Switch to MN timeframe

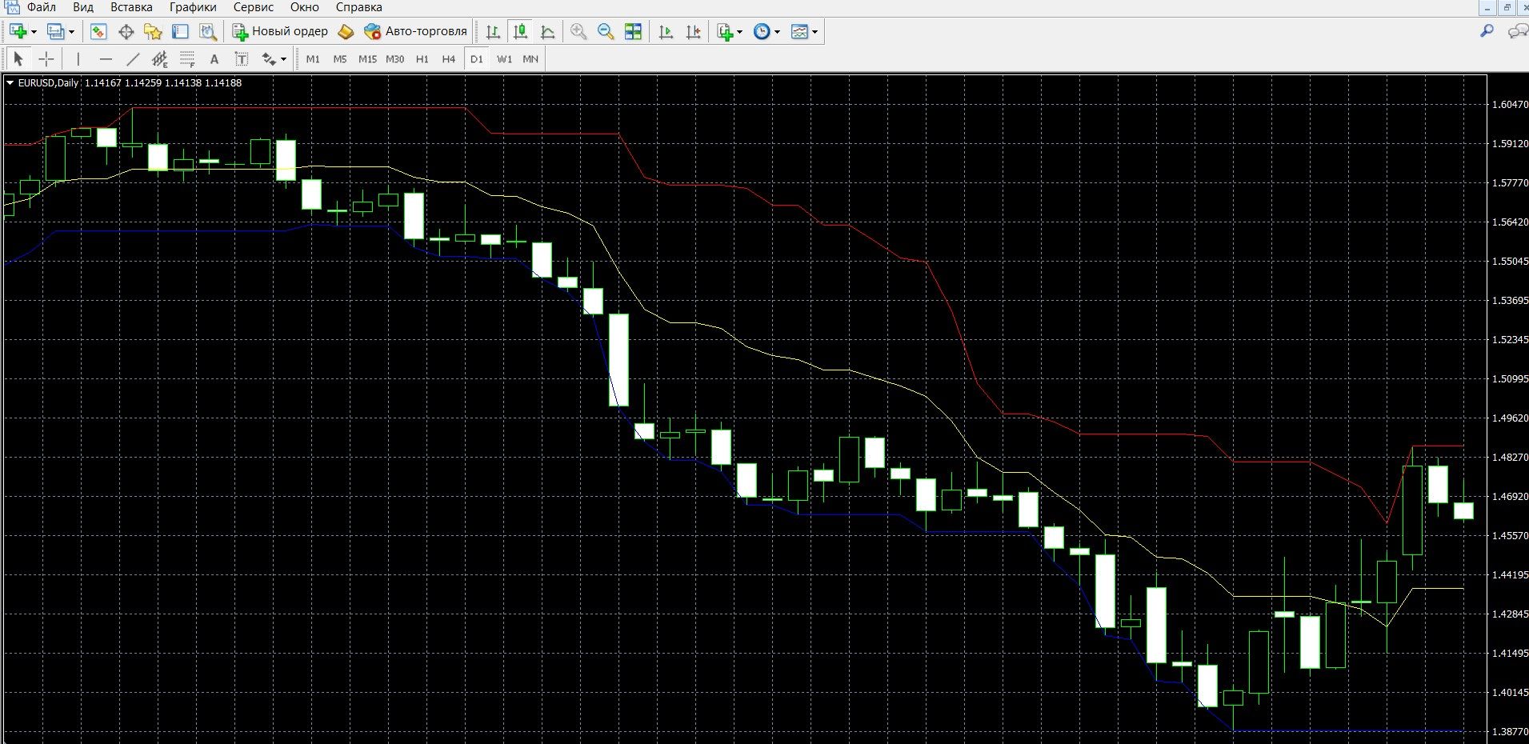point(530,59)
